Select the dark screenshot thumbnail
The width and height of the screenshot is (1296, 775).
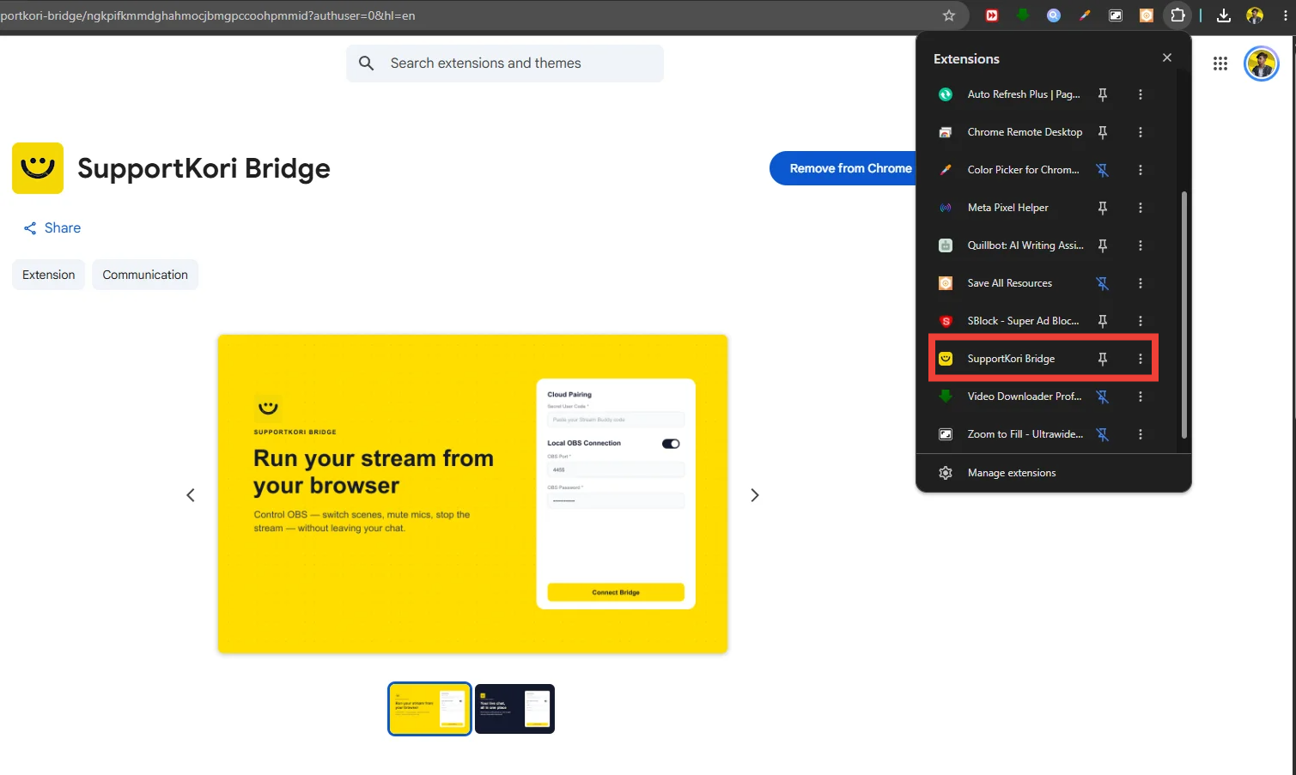tap(514, 709)
